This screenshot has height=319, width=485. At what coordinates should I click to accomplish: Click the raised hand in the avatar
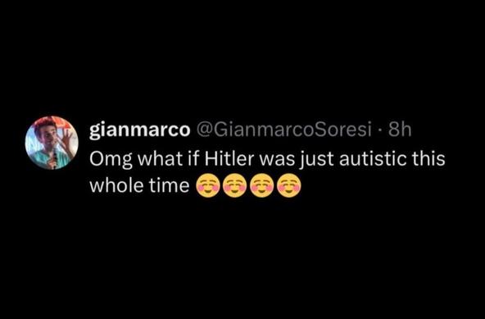click(x=67, y=139)
